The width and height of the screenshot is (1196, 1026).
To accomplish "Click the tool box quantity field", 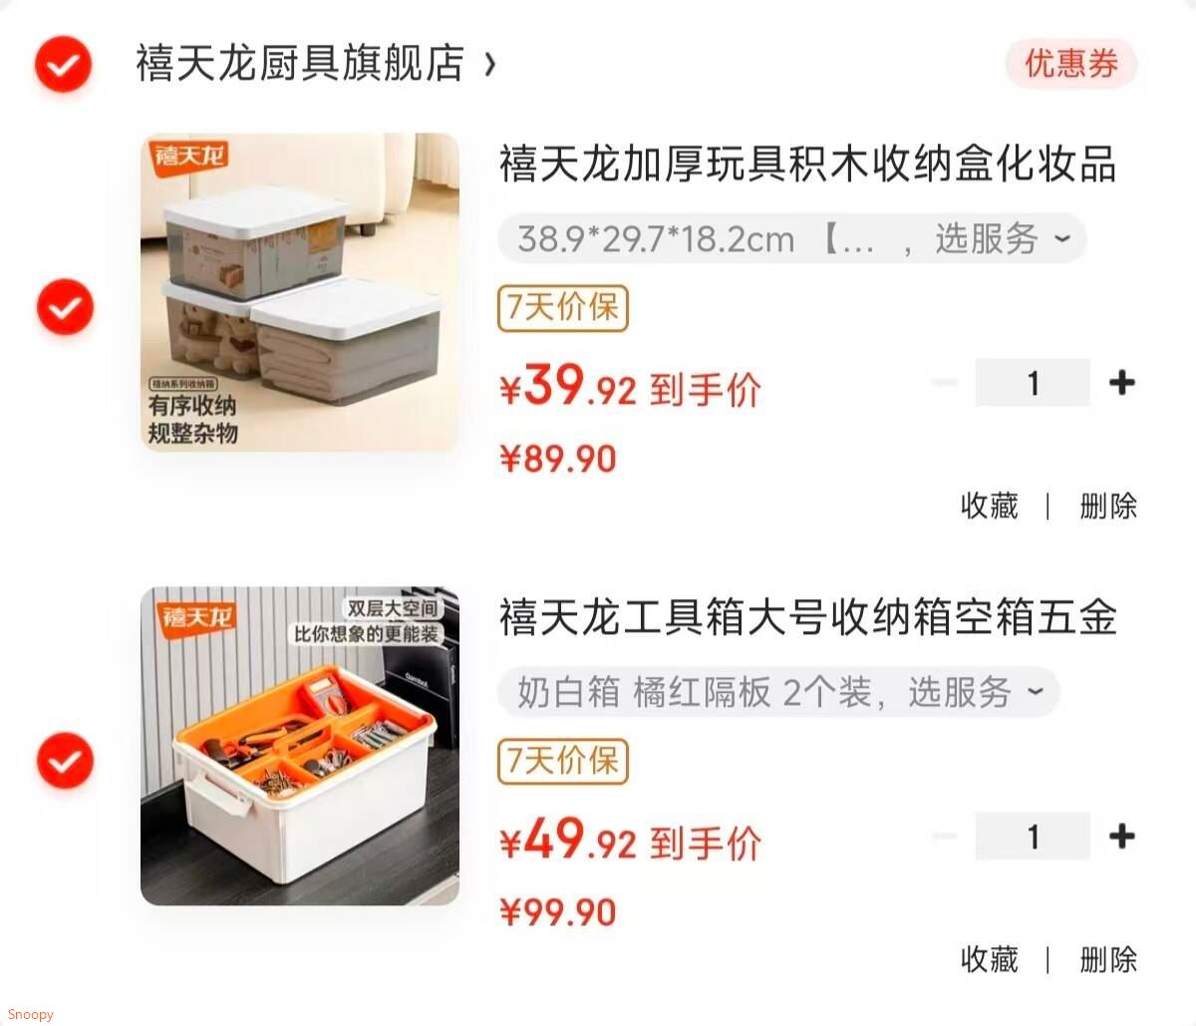I will (1033, 836).
